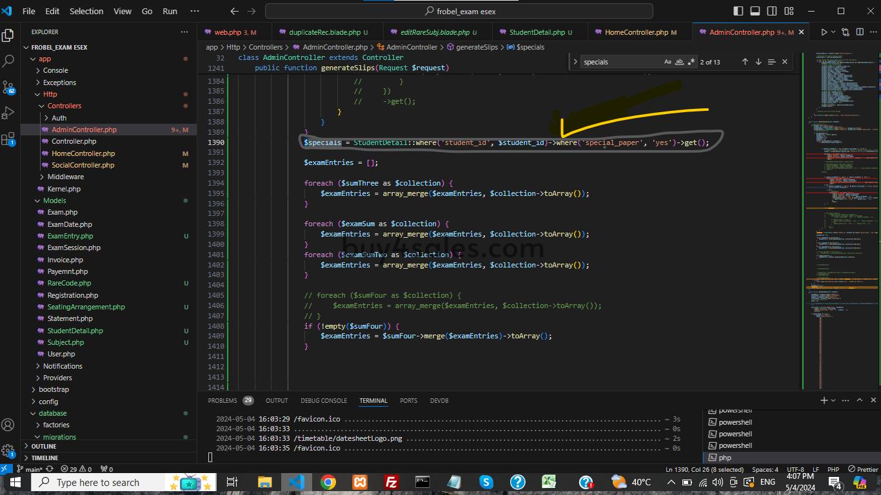Screen dimensions: 881x495
Task: Toggle primary side bar layout icon
Action: 738,11
